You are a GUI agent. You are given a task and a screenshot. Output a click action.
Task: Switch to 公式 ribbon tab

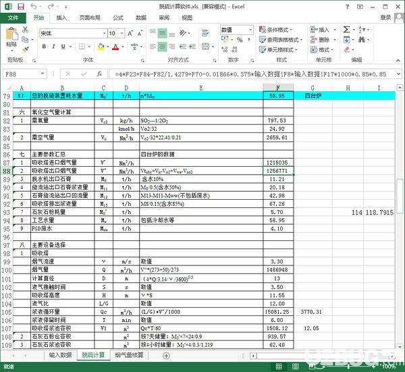pyautogui.click(x=118, y=18)
